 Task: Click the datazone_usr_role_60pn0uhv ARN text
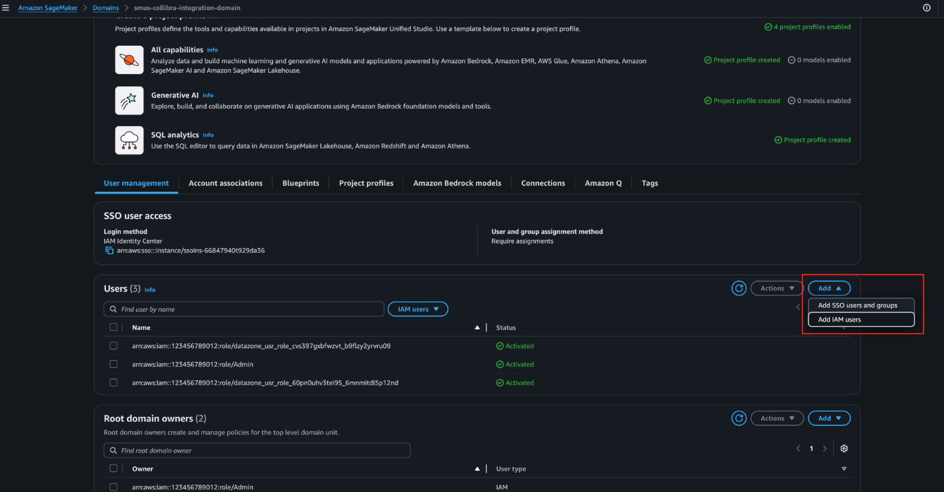(266, 383)
